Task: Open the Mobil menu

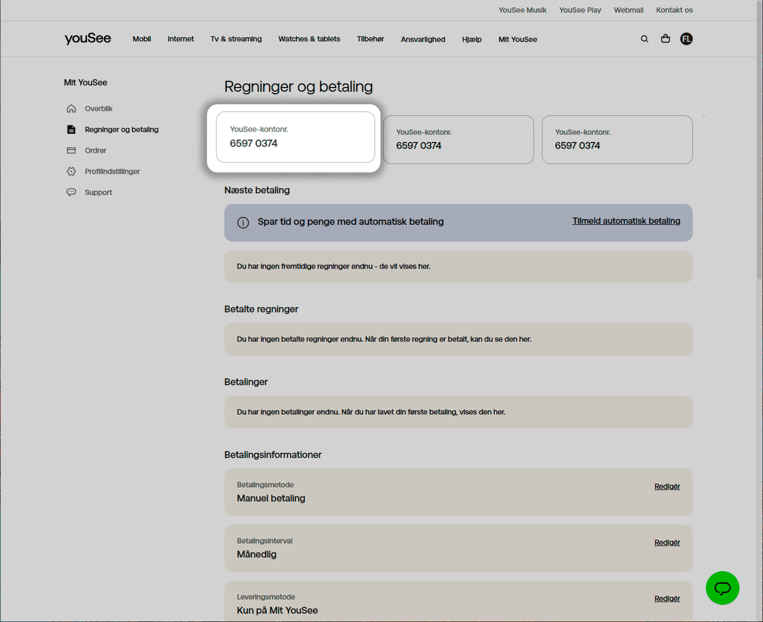Action: [x=141, y=39]
